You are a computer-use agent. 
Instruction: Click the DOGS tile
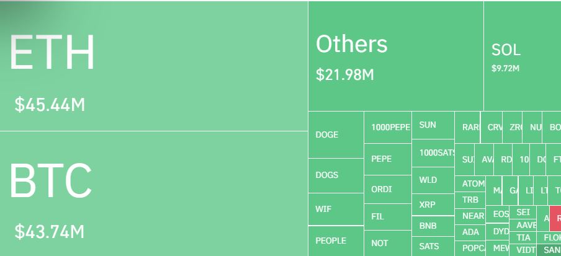pos(336,175)
